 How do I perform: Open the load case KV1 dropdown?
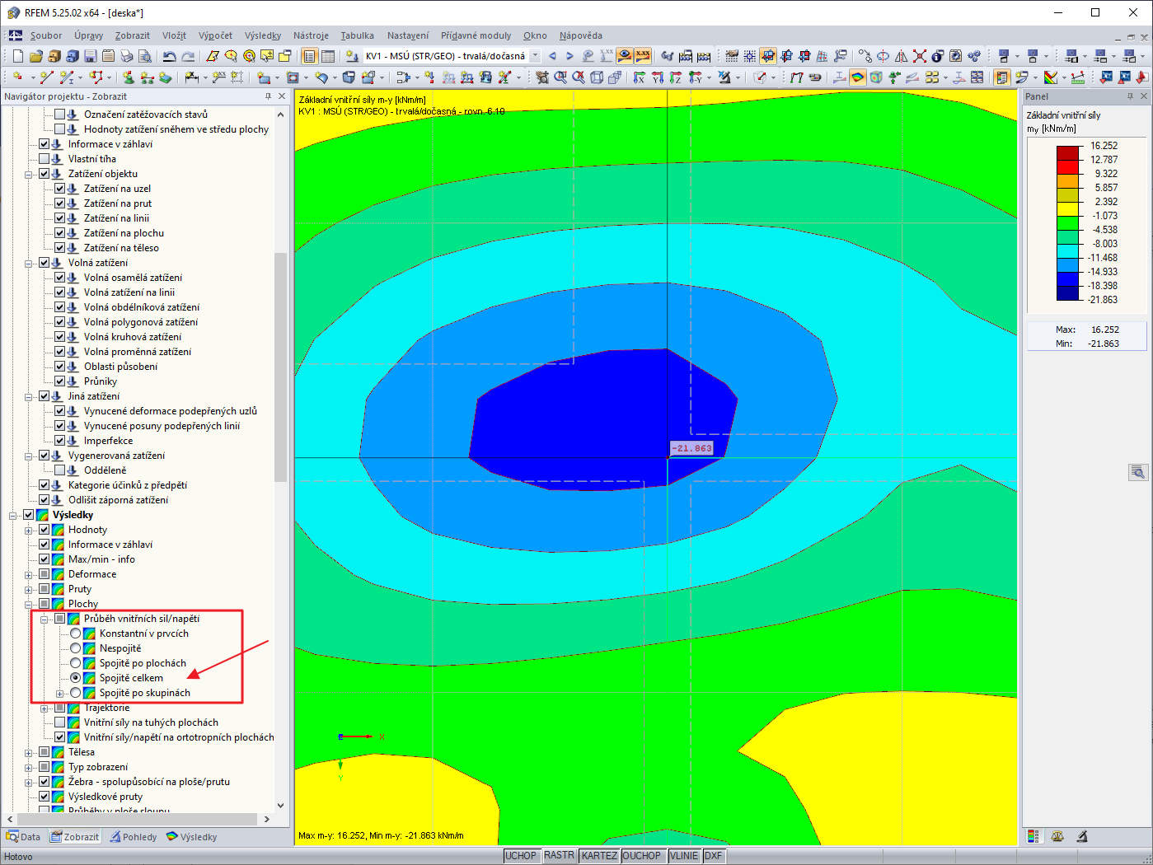point(535,56)
